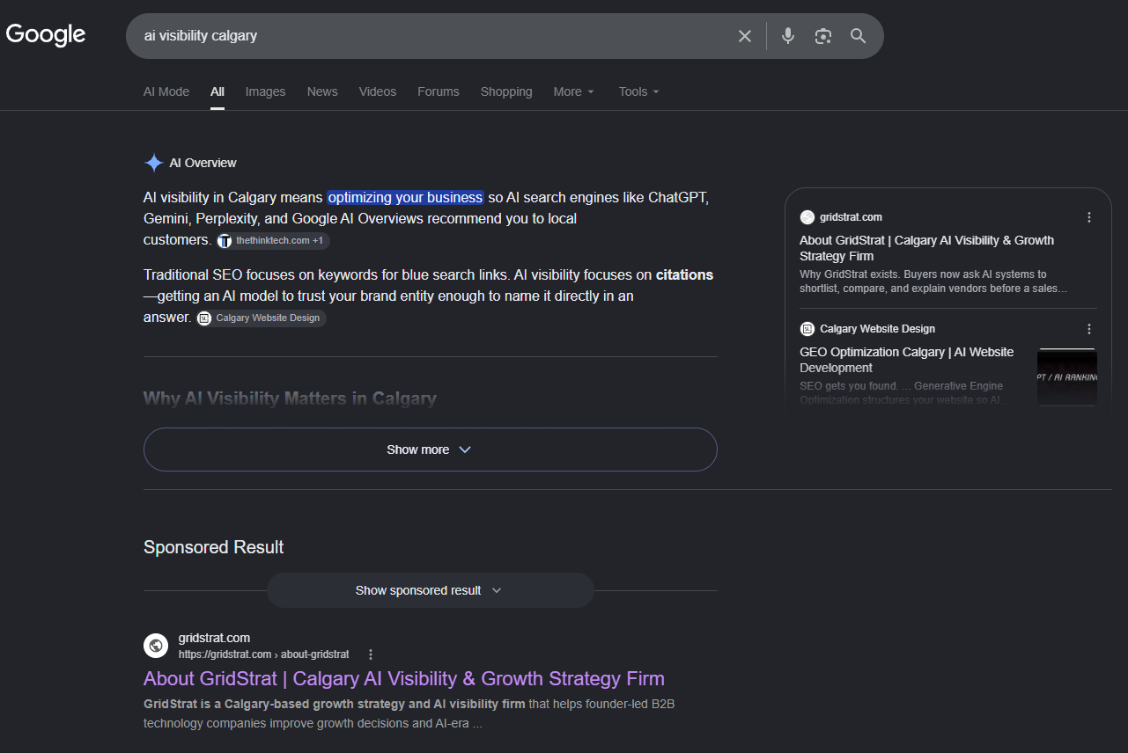Image resolution: width=1128 pixels, height=753 pixels.
Task: Open the Tools dropdown
Action: pos(639,91)
